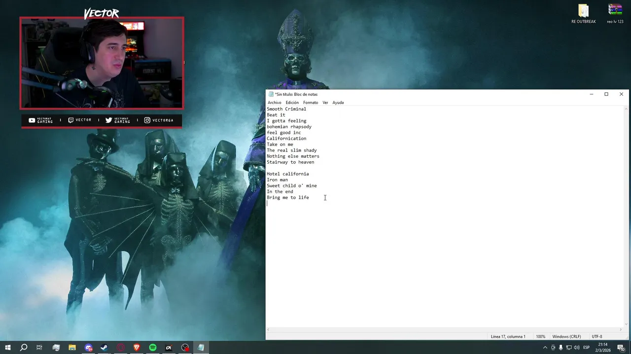Click the Twitter Vectorat Gaming label
Viewport: 631px width, 354px height.
(118, 120)
